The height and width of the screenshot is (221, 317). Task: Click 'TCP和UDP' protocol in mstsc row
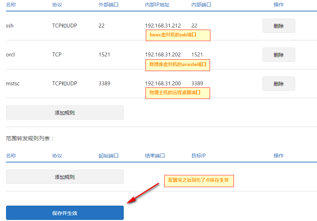[65, 84]
